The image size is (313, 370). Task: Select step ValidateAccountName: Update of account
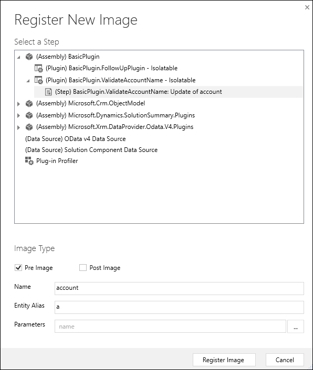pos(139,92)
